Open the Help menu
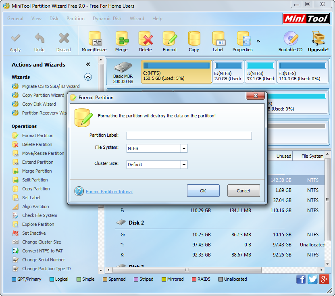The width and height of the screenshot is (335, 296). click(157, 19)
